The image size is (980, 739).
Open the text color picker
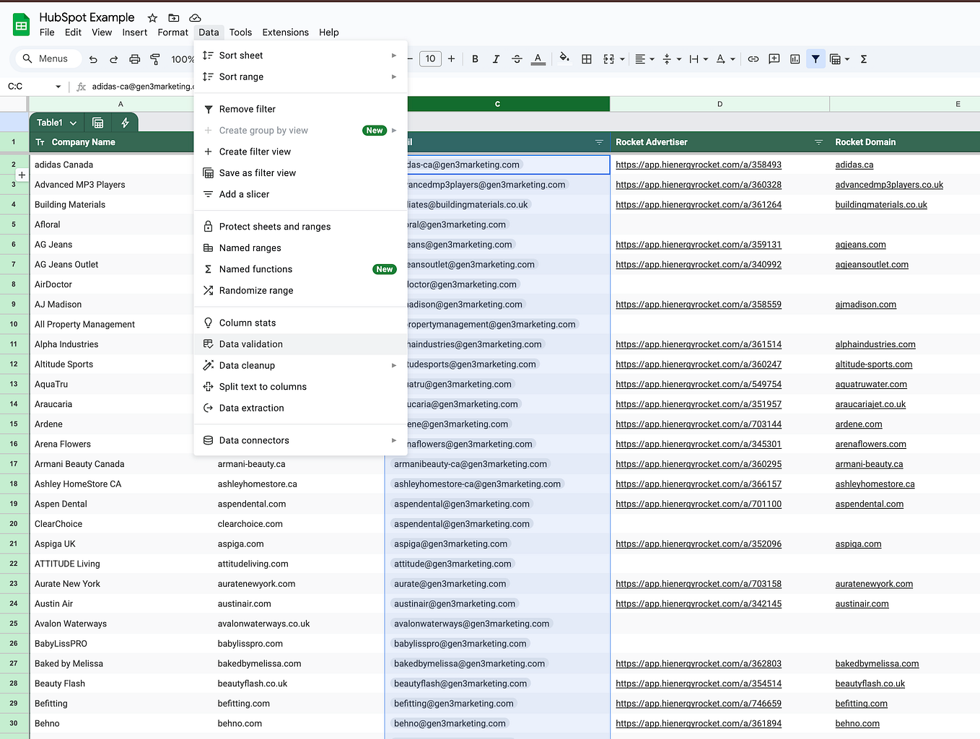tap(538, 58)
